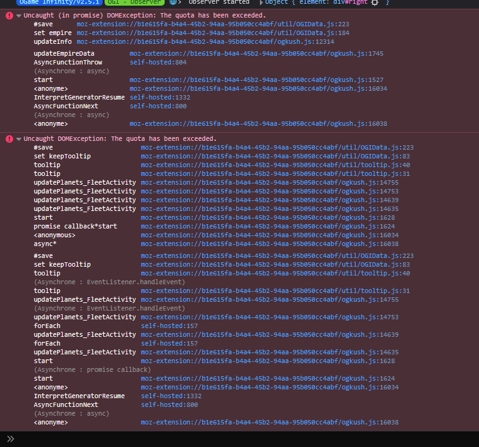This screenshot has height=447, width=479.
Task: Click the 'AsyncFunctionThrow' stack frame name
Action: pyautogui.click(x=68, y=63)
